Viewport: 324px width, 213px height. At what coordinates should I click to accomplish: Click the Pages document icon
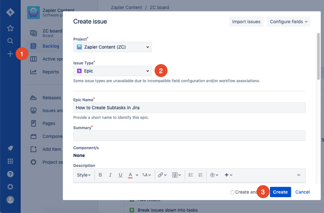coord(33,123)
